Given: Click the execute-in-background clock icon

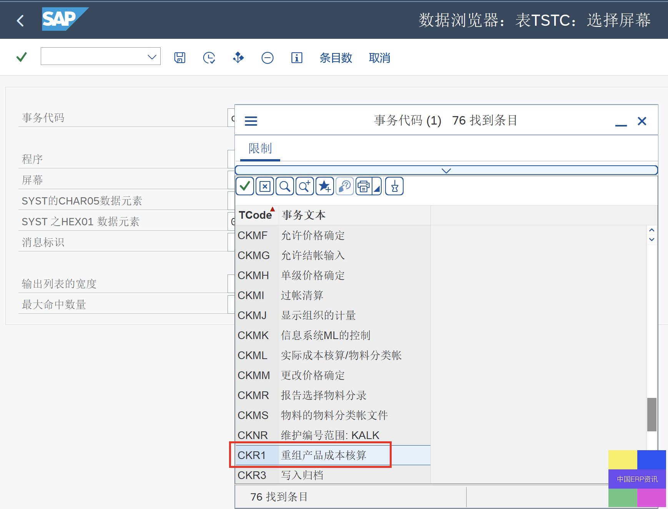Looking at the screenshot, I should [x=209, y=58].
